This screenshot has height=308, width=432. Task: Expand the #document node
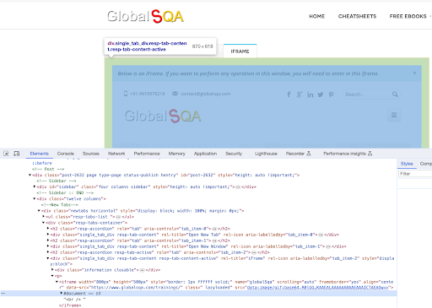click(x=62, y=293)
